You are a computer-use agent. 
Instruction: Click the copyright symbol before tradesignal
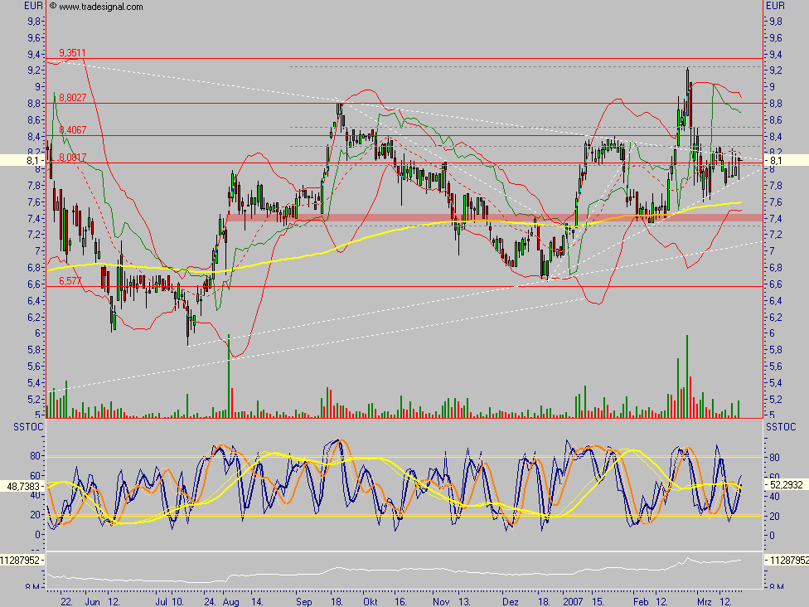pyautogui.click(x=53, y=7)
